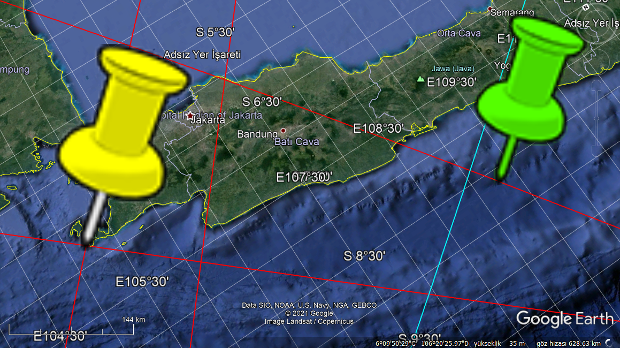Screen dimensions: 620x348
Task: Click the zoom slider handle
Action: point(596,118)
